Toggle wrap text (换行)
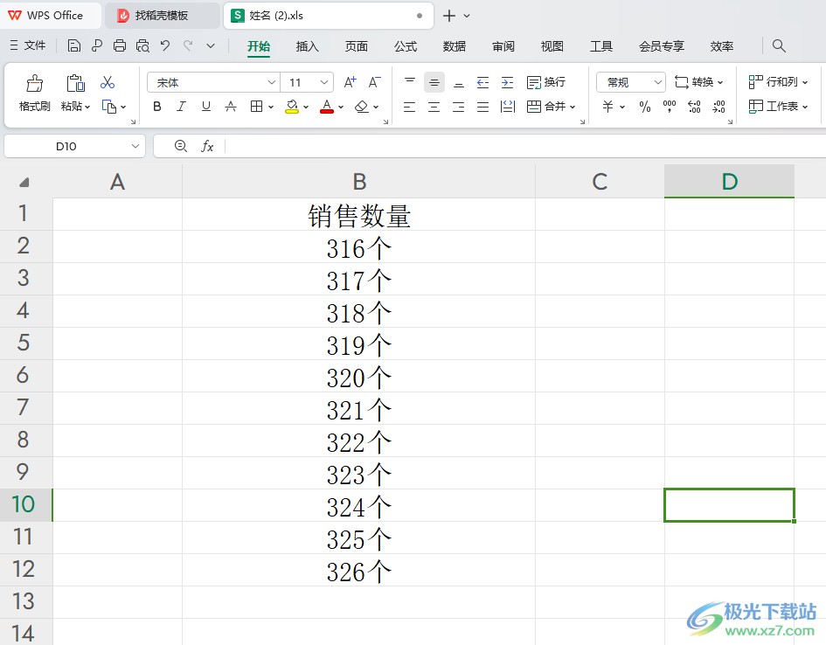This screenshot has width=826, height=645. (546, 82)
